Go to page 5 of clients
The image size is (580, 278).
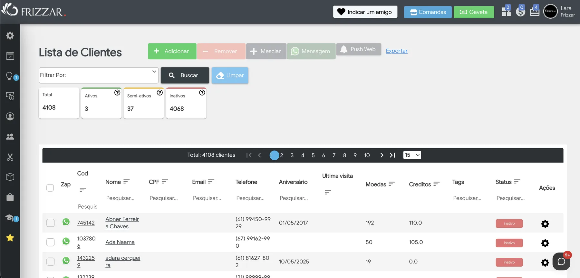click(x=313, y=155)
